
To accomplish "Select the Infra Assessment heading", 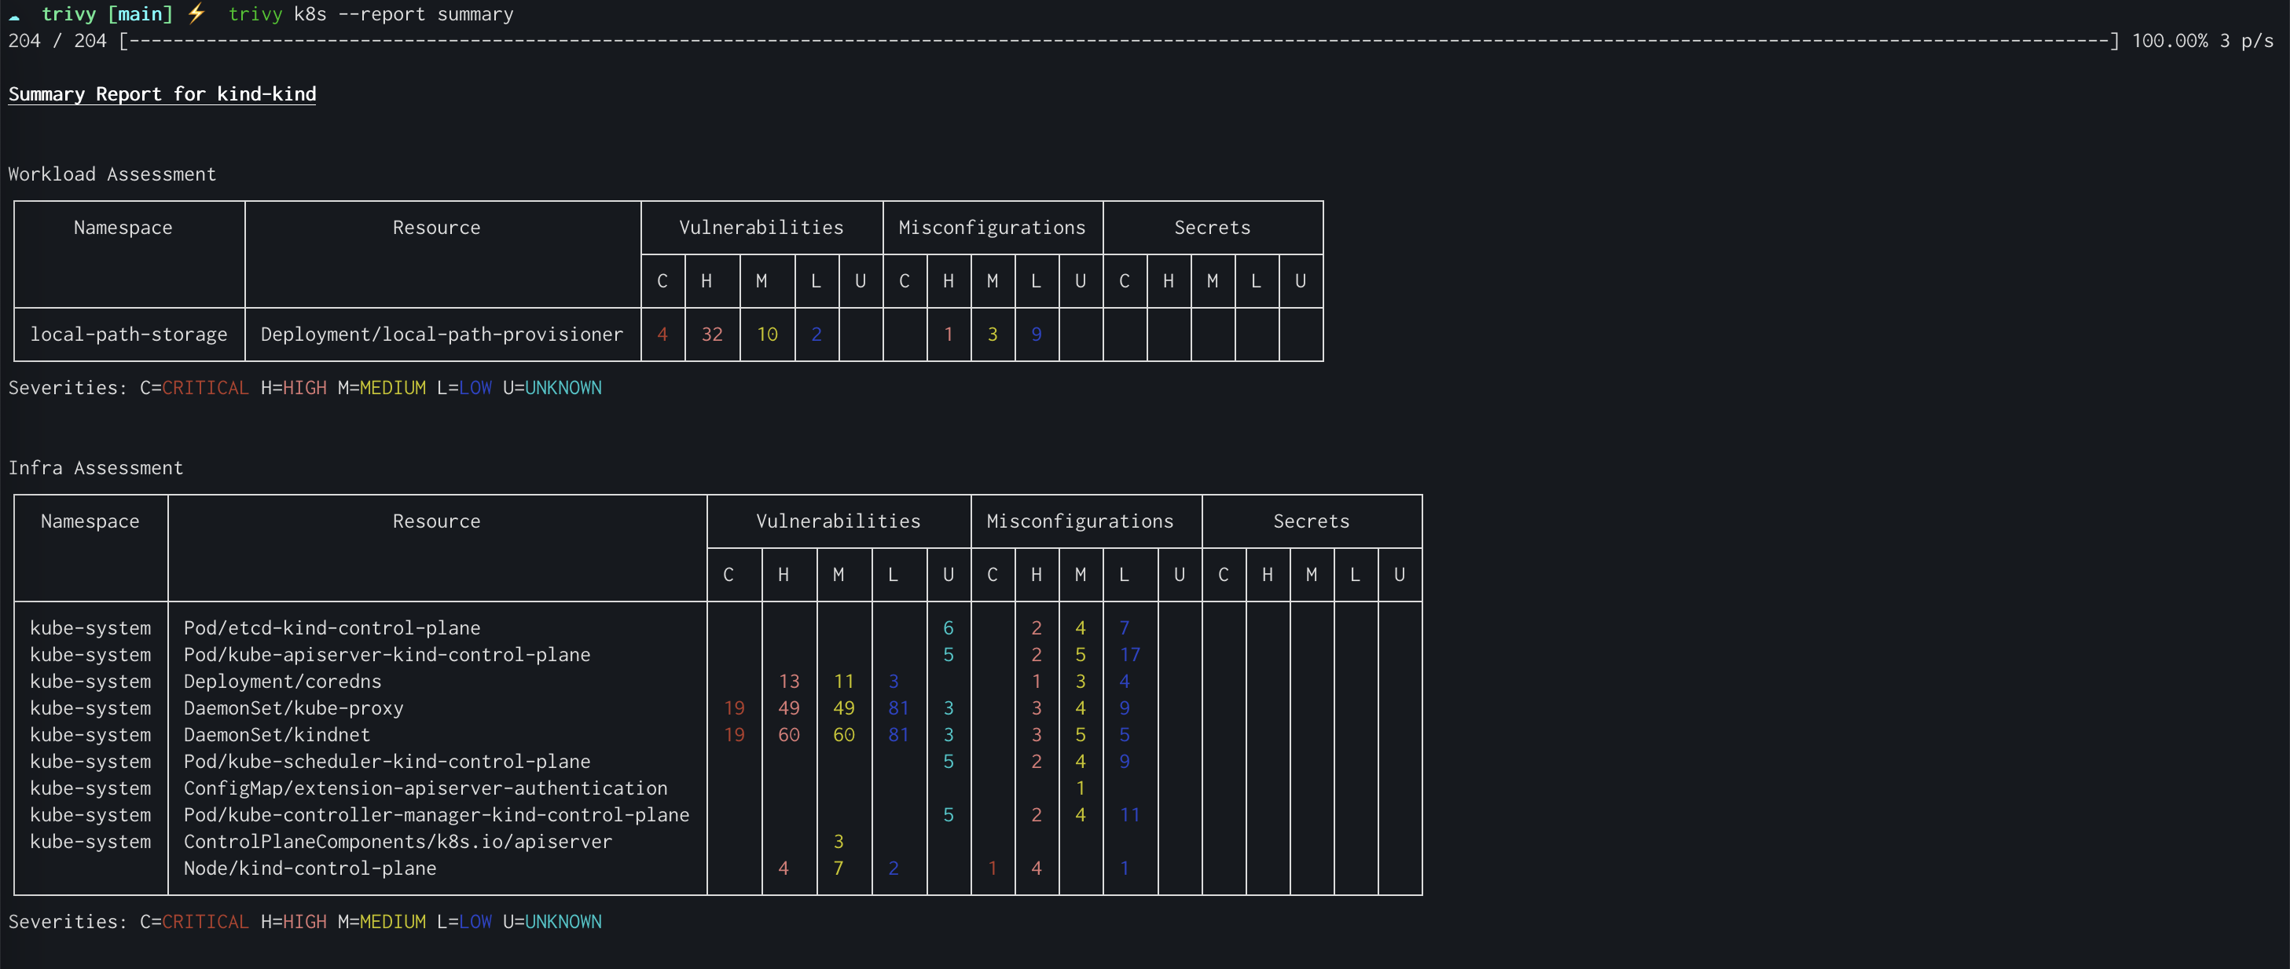I will [x=96, y=467].
